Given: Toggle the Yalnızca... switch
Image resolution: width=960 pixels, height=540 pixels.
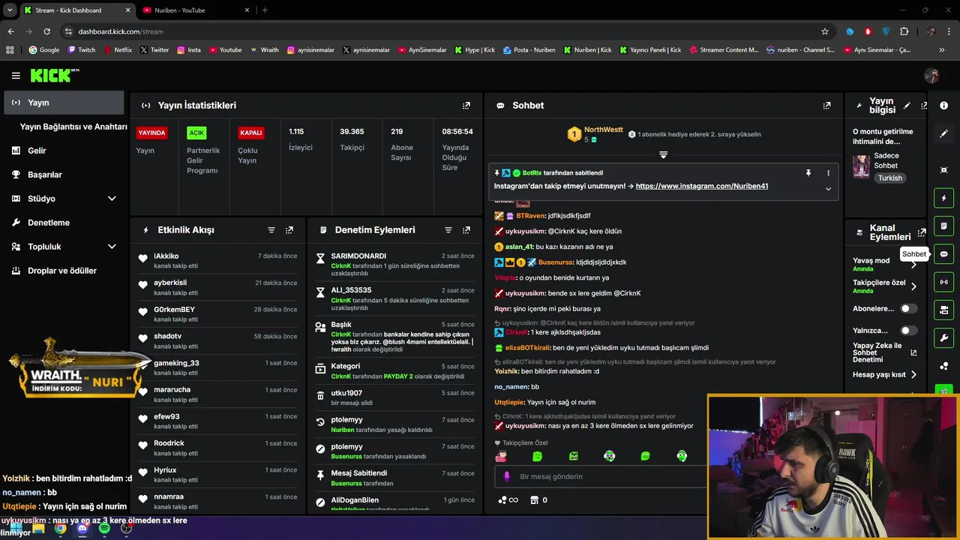Looking at the screenshot, I should (908, 330).
